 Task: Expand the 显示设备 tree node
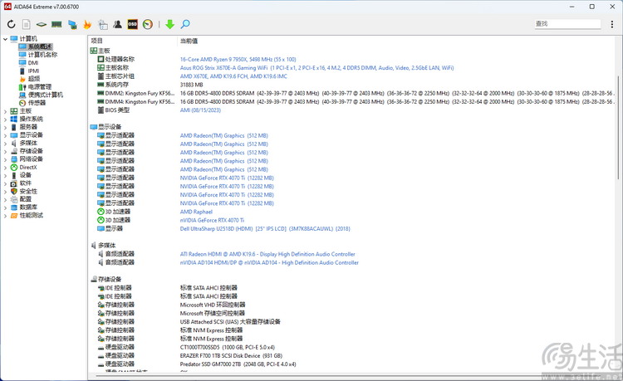click(x=5, y=135)
